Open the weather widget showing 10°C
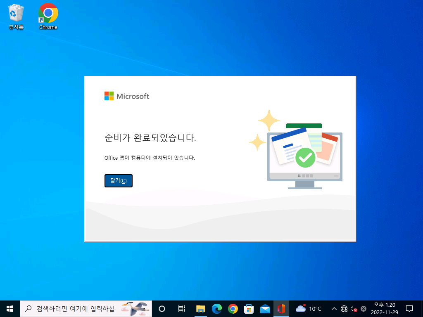 [x=309, y=309]
